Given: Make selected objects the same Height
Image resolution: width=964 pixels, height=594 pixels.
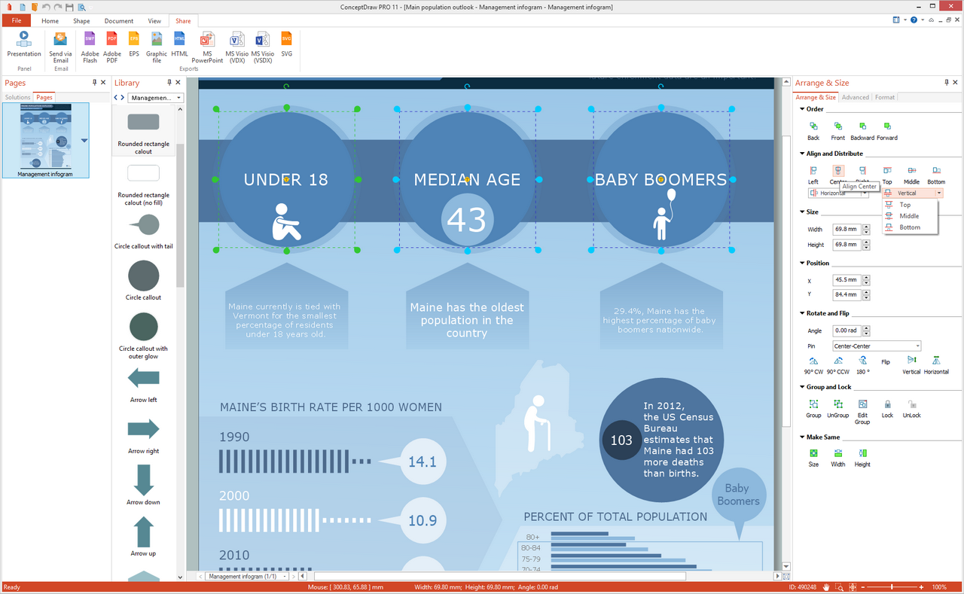Looking at the screenshot, I should (x=862, y=458).
